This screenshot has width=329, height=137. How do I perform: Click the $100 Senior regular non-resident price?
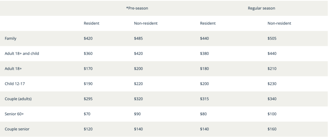(272, 114)
